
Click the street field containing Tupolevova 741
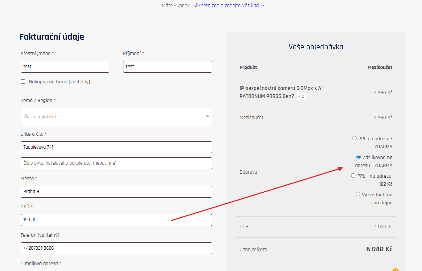pyautogui.click(x=116, y=147)
